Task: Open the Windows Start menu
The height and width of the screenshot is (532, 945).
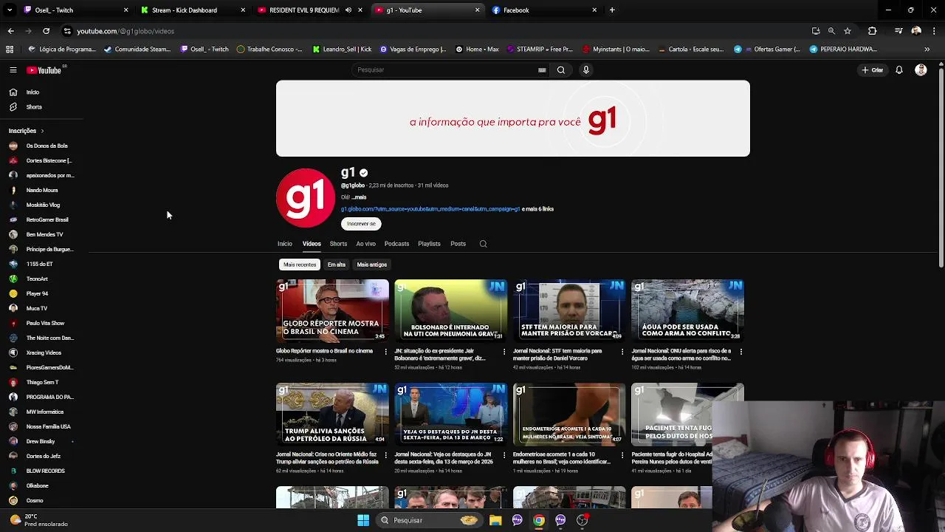Action: point(363,520)
